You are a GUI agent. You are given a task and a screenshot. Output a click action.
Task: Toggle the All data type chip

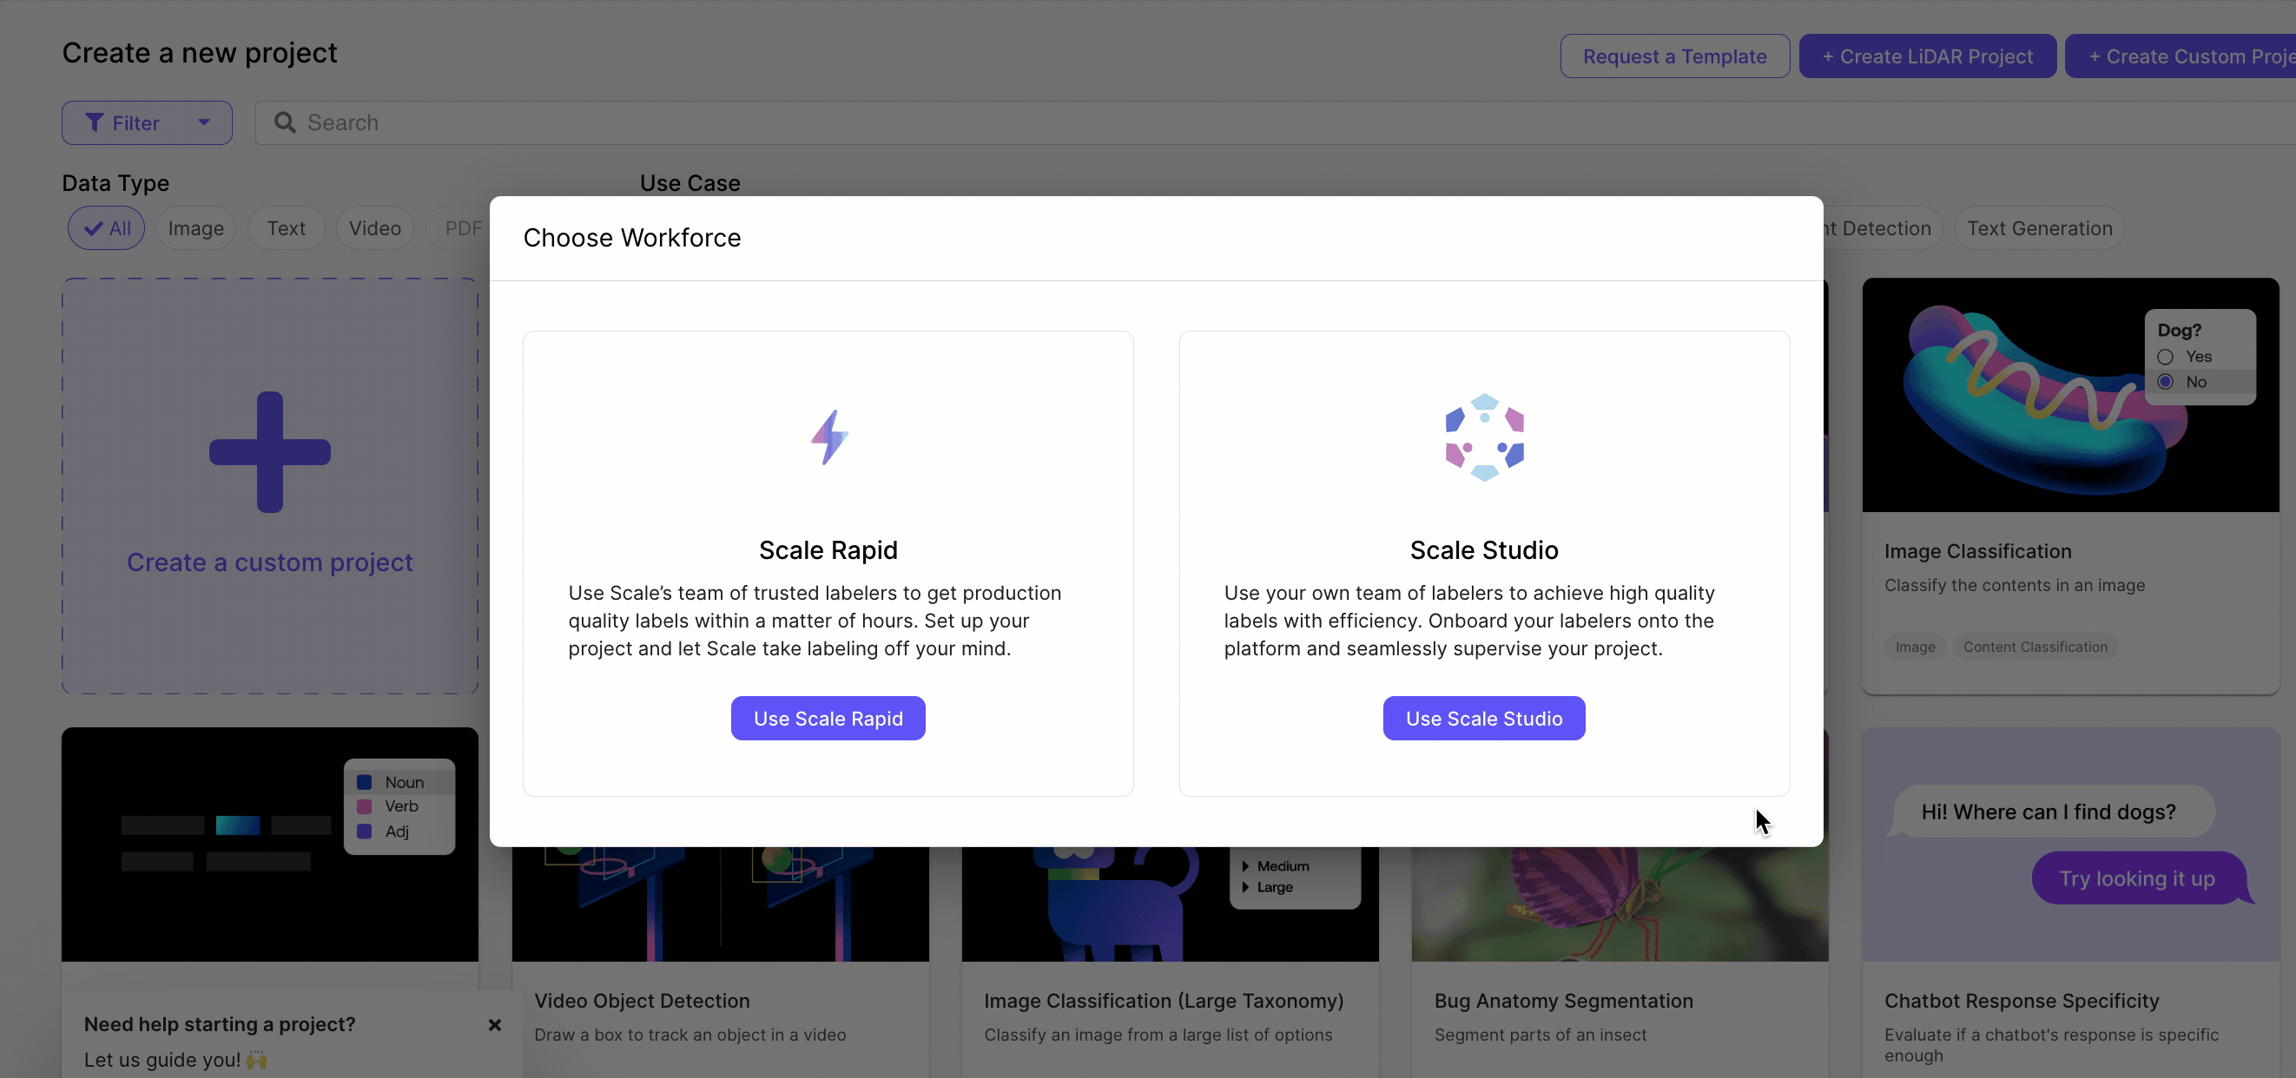click(x=107, y=229)
